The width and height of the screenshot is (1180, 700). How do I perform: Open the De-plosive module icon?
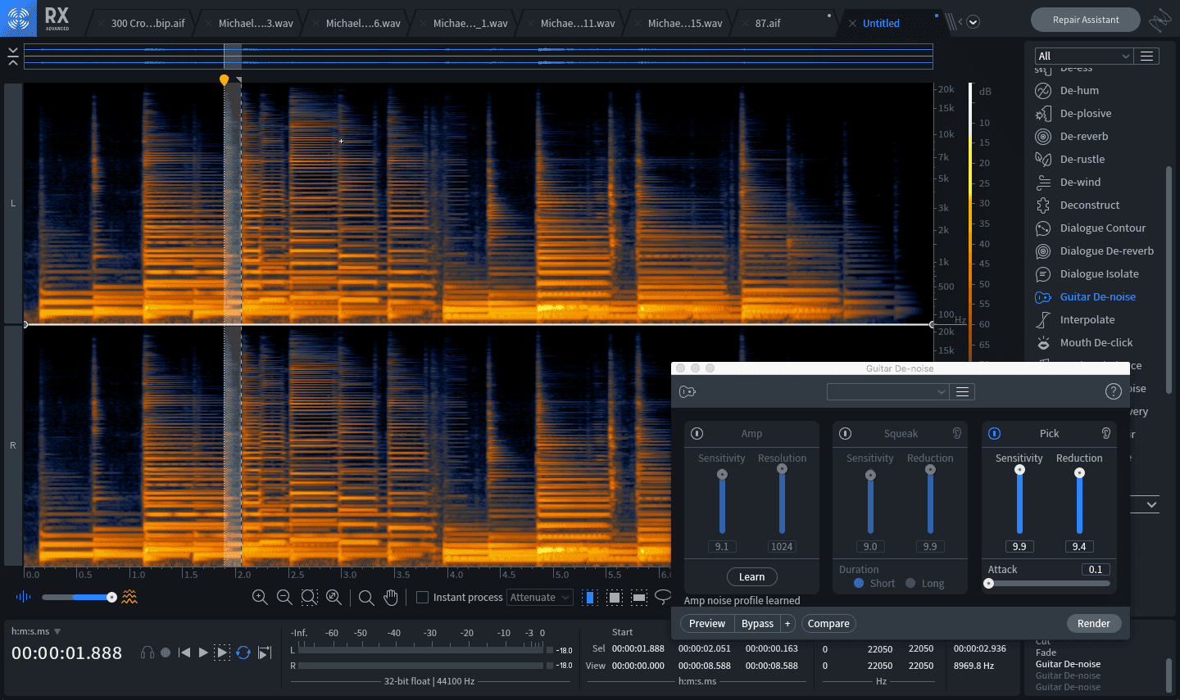click(x=1043, y=114)
